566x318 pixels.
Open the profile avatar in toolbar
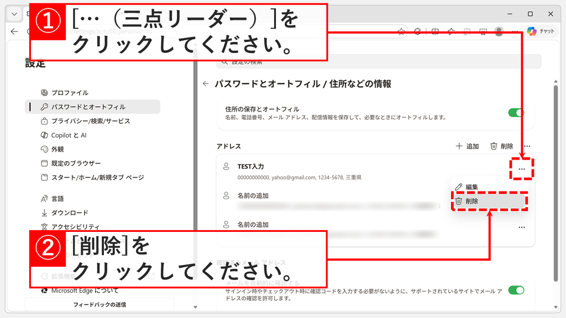point(499,31)
